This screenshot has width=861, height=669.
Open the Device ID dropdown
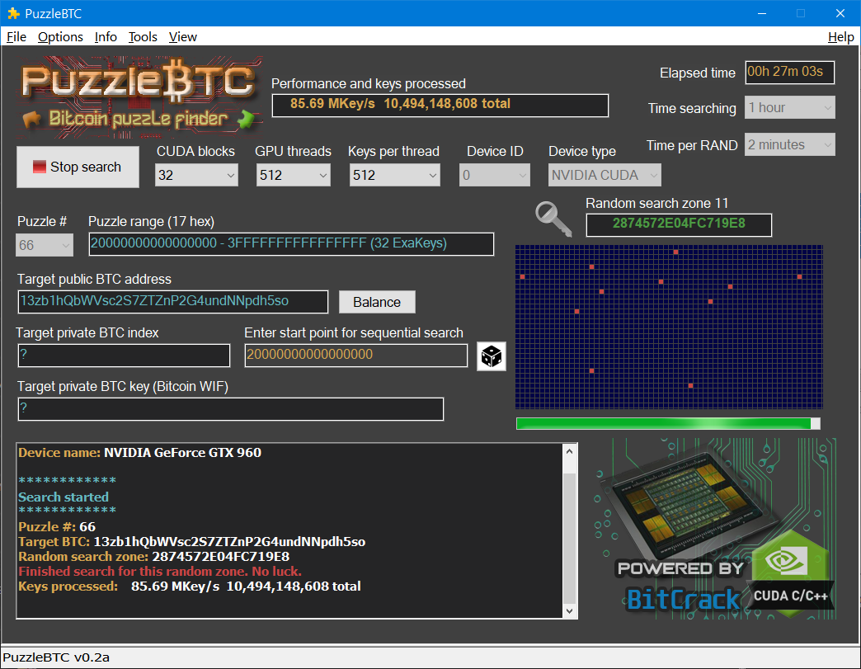coord(495,175)
